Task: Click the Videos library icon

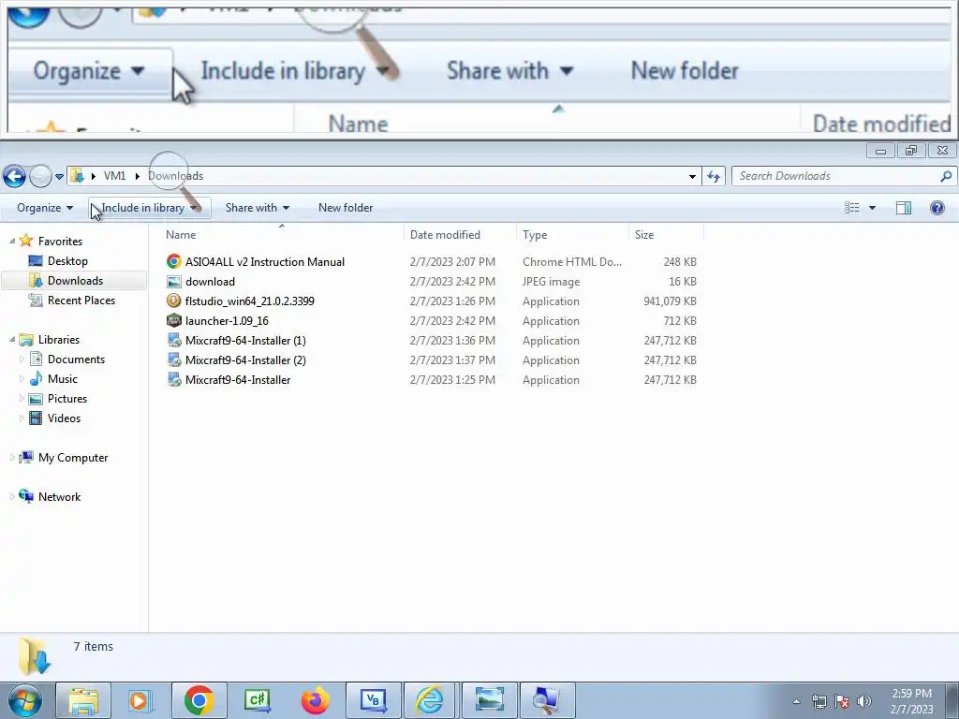Action: 37,418
